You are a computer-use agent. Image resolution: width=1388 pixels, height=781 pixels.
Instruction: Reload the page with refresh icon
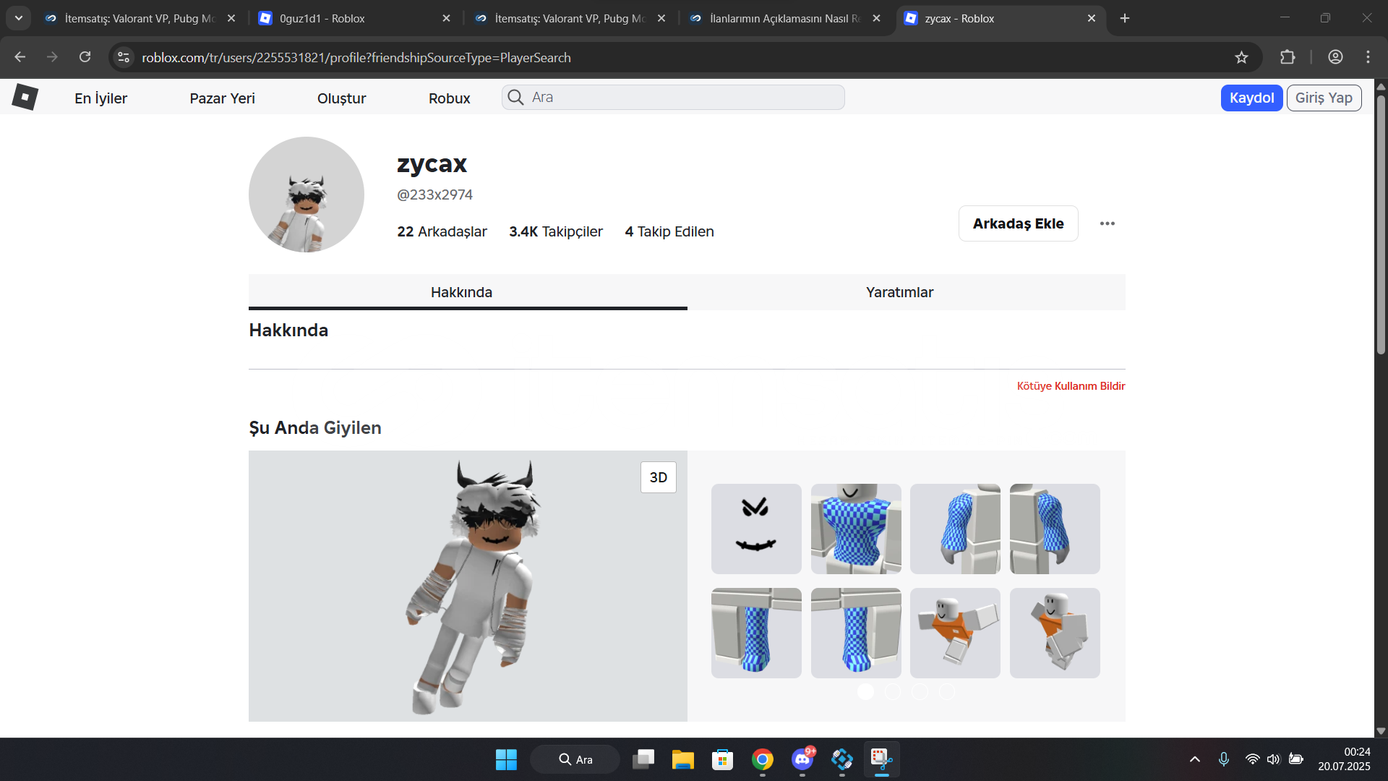coord(85,57)
